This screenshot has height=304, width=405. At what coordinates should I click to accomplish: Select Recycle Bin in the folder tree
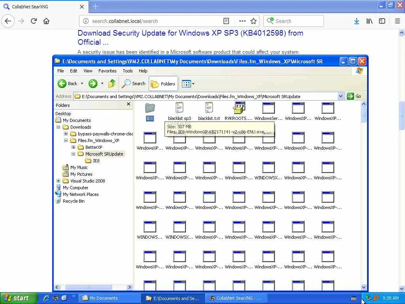(73, 201)
